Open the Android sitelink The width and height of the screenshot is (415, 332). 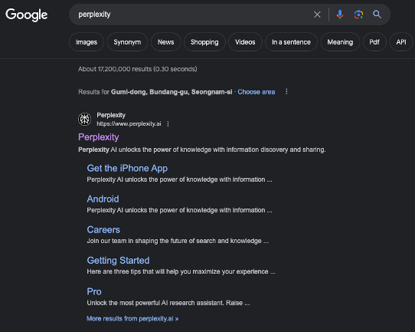[x=103, y=199]
